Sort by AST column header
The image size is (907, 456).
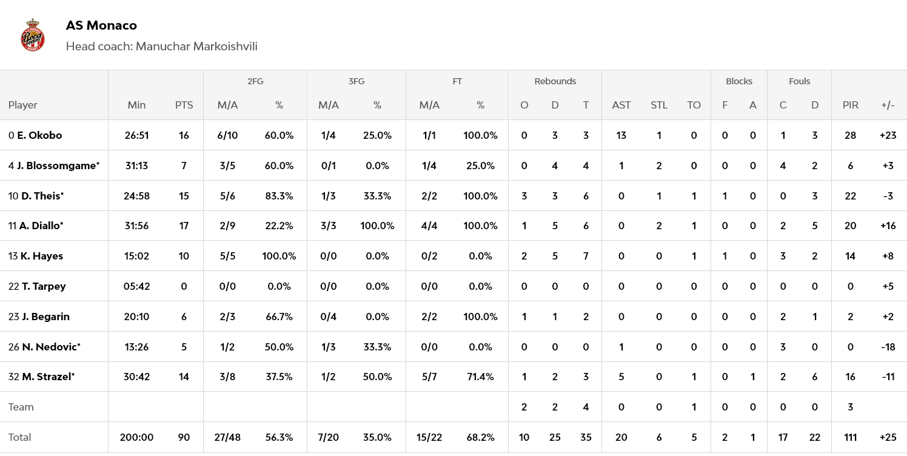(621, 105)
